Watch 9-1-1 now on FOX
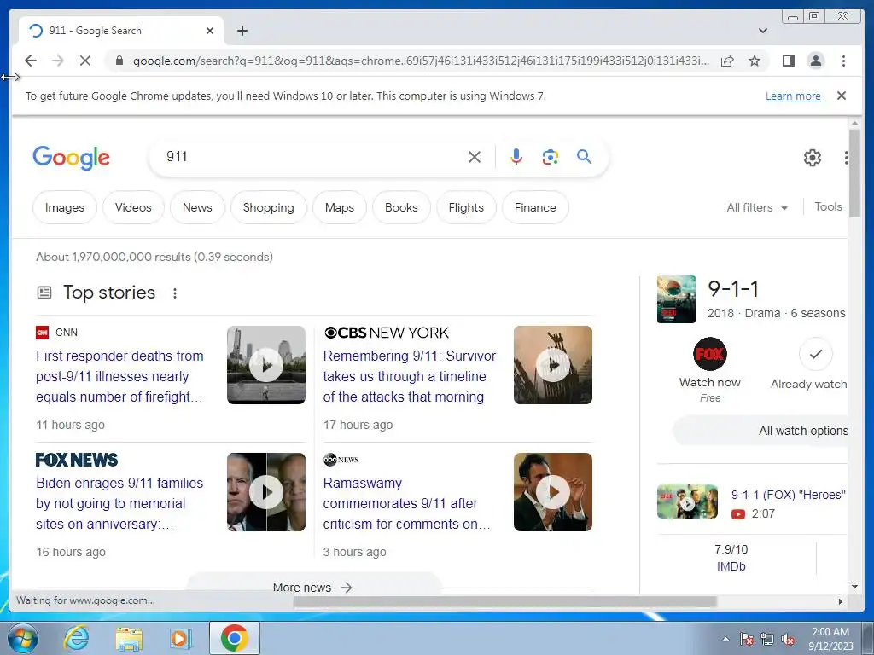 (709, 369)
